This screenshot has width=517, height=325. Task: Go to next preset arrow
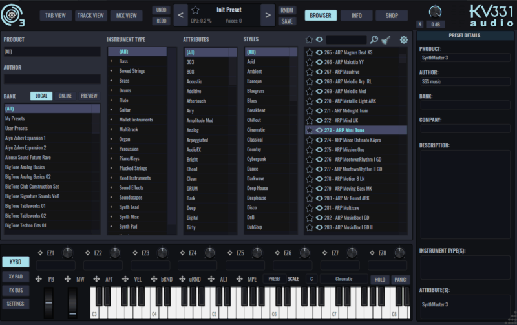[x=268, y=15]
